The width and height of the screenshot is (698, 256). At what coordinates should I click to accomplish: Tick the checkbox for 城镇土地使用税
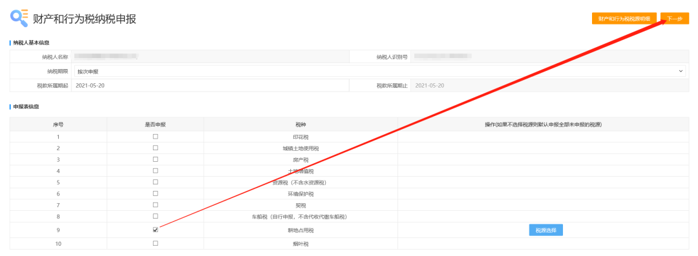pyautogui.click(x=155, y=148)
